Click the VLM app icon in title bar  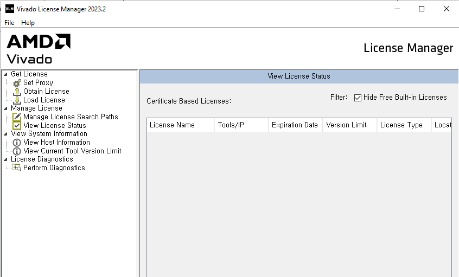pos(10,9)
